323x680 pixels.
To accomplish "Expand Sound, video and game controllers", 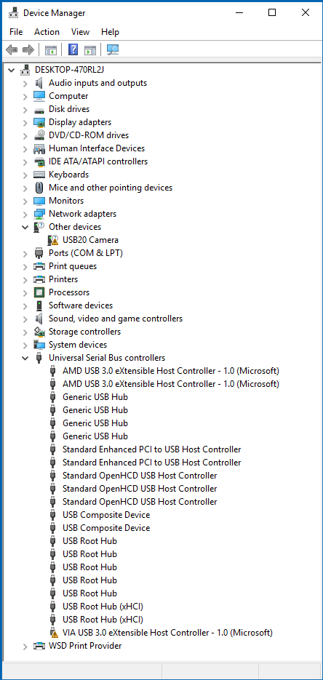I will (25, 319).
